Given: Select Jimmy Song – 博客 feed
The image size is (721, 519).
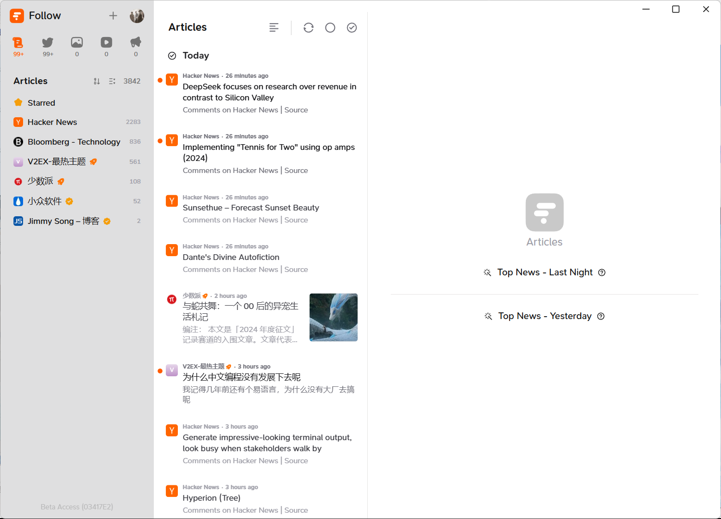Looking at the screenshot, I should tap(77, 221).
